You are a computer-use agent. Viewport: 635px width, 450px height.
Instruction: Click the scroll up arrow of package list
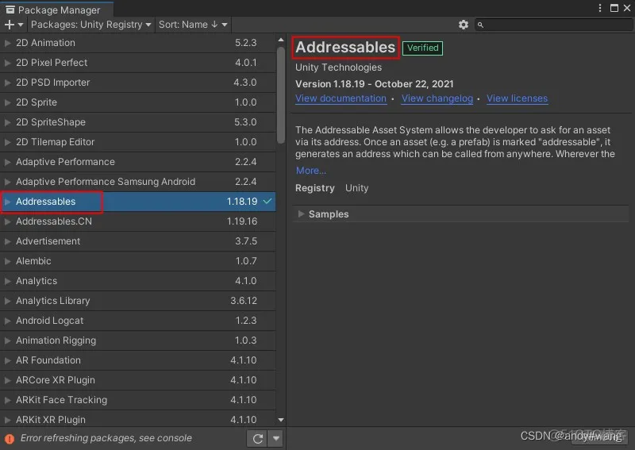pyautogui.click(x=281, y=40)
